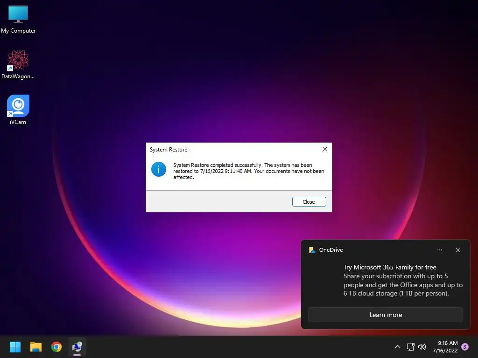Screen dimensions: 478x358
Task: Click the System Restore title bar text
Action: coord(169,150)
